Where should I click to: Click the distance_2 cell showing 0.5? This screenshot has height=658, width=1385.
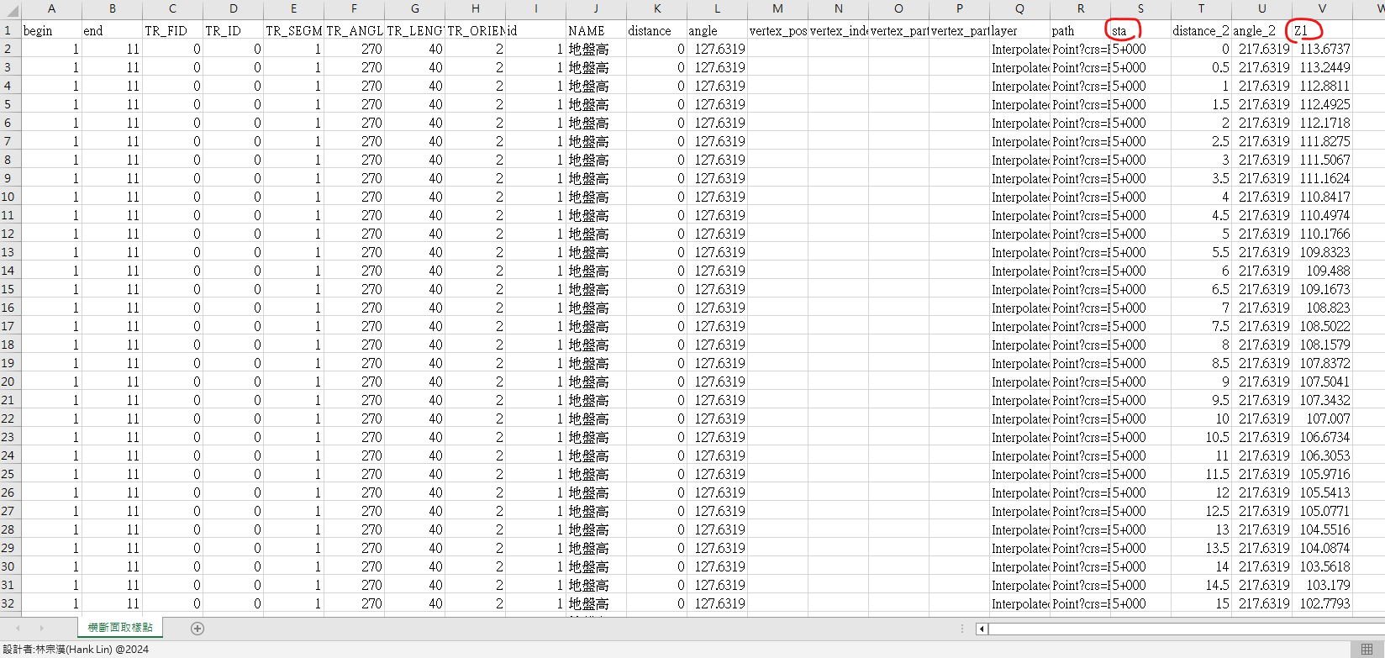point(1201,67)
